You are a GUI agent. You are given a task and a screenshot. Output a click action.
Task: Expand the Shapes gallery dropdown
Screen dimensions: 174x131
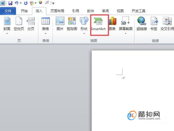(84, 33)
